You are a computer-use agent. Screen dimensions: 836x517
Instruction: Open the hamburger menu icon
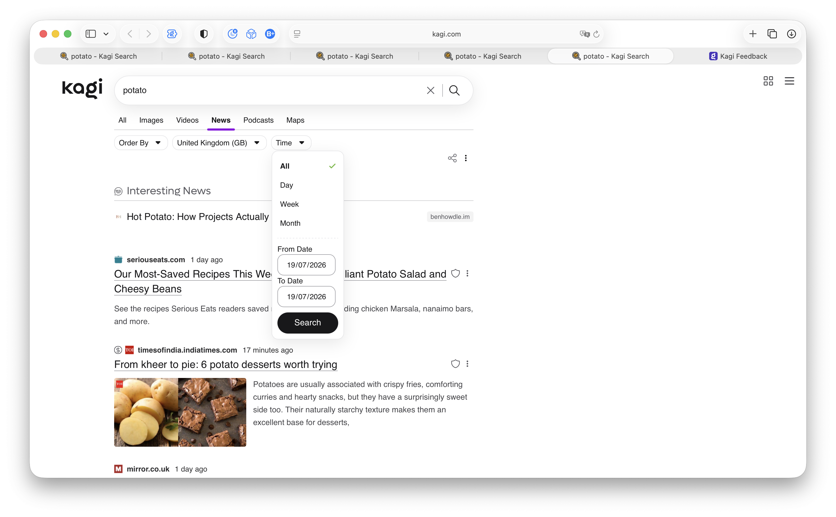tap(789, 81)
